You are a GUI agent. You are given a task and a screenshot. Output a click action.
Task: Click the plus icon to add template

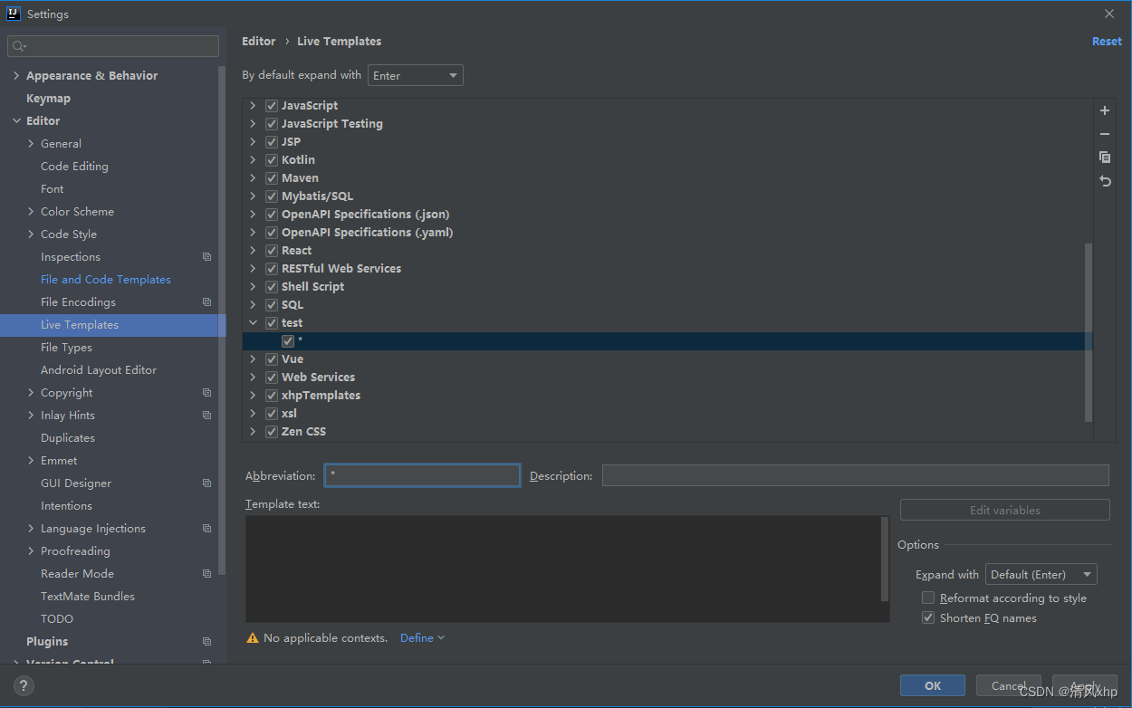(x=1104, y=110)
